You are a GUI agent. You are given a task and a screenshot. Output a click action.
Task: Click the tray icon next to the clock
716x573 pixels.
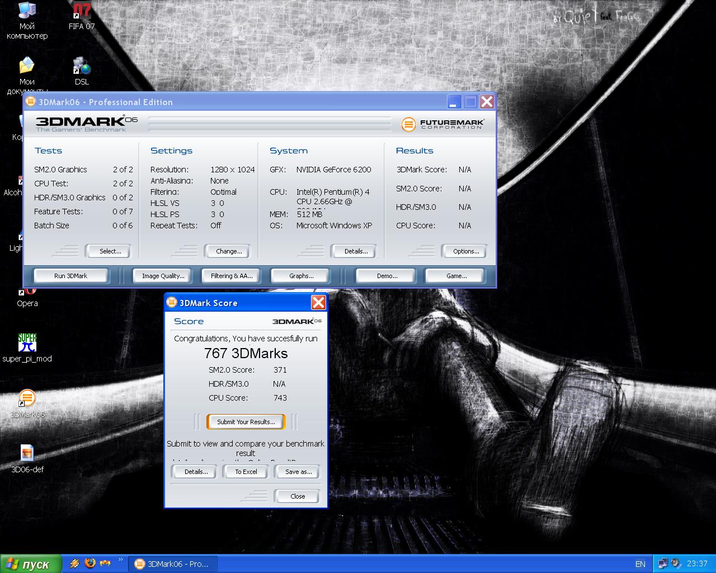coord(676,563)
